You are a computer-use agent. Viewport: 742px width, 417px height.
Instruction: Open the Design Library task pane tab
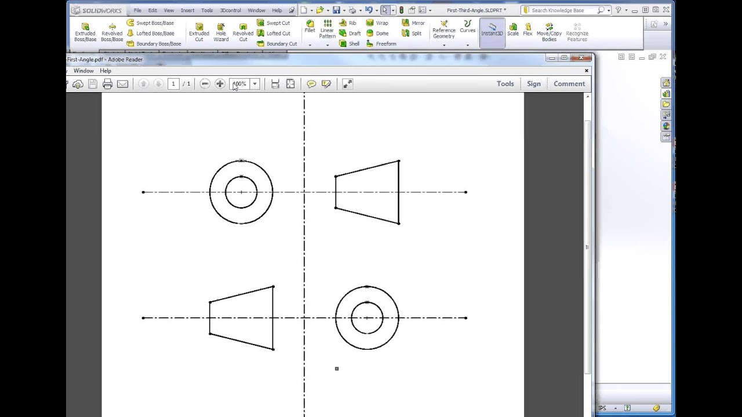(666, 93)
